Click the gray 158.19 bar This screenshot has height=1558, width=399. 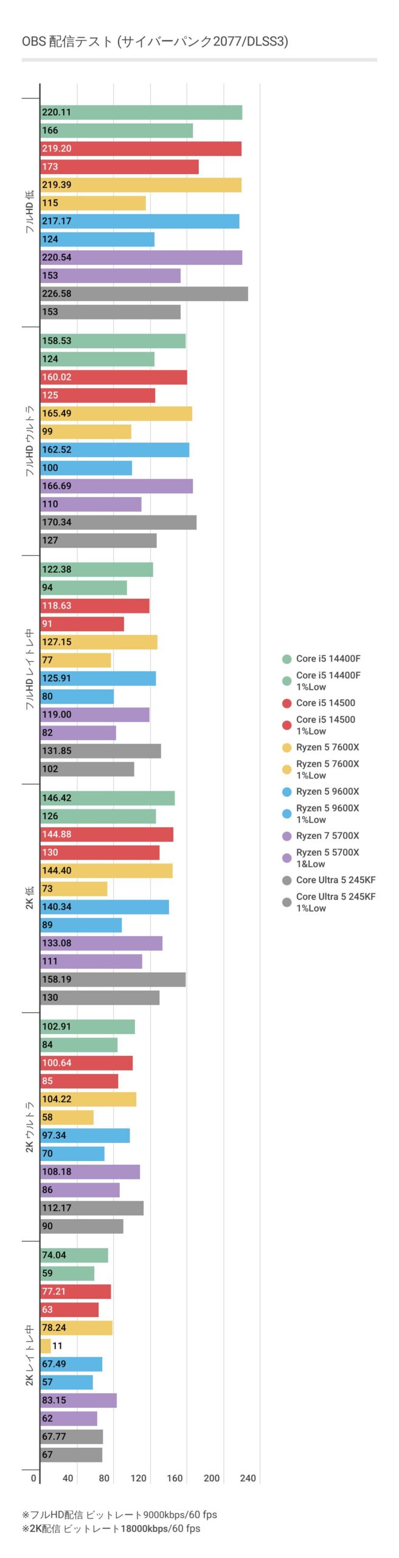pyautogui.click(x=113, y=979)
